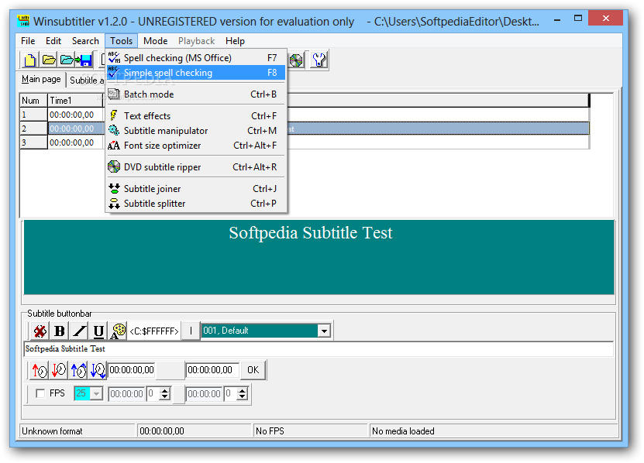The image size is (644, 463).
Task: Click the Subtitle manipulator gear icon
Action: pyautogui.click(x=114, y=131)
